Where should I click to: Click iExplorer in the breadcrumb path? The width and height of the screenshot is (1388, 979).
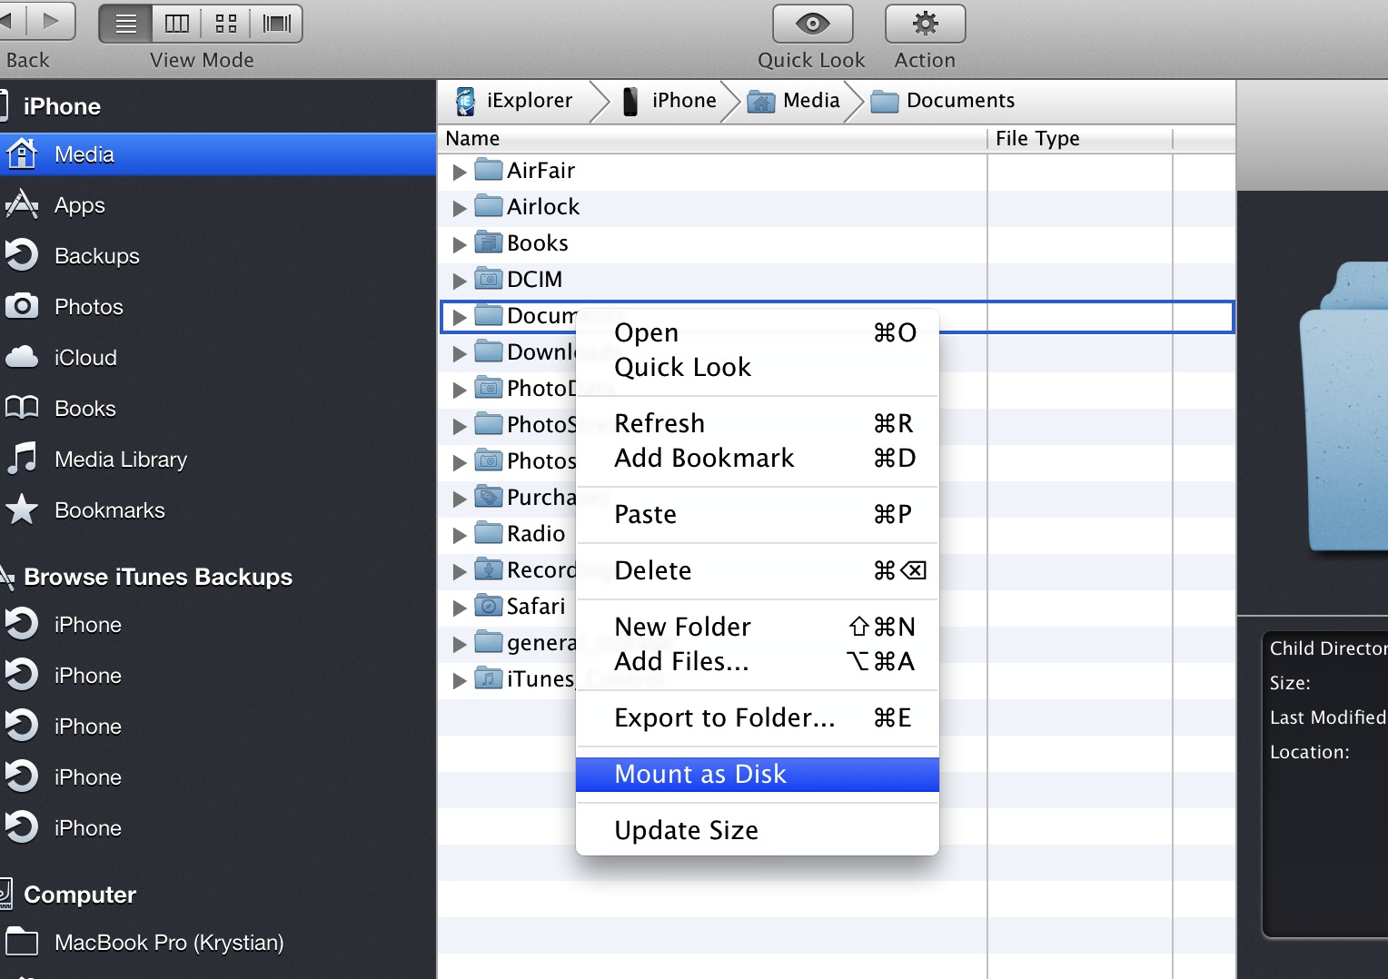[x=528, y=101]
